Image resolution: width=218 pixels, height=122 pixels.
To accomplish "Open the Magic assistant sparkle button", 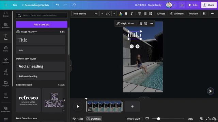I will tap(211, 91).
